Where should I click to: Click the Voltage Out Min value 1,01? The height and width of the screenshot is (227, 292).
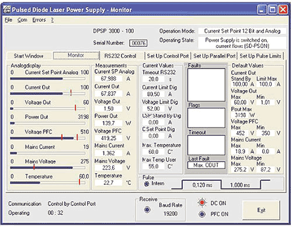[x=266, y=102]
